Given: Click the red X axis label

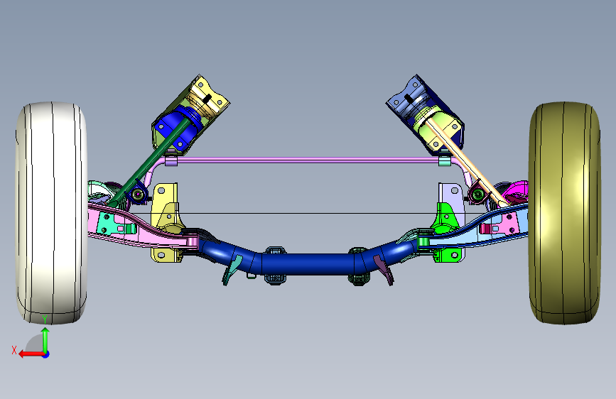Looking at the screenshot, I should pyautogui.click(x=14, y=350).
